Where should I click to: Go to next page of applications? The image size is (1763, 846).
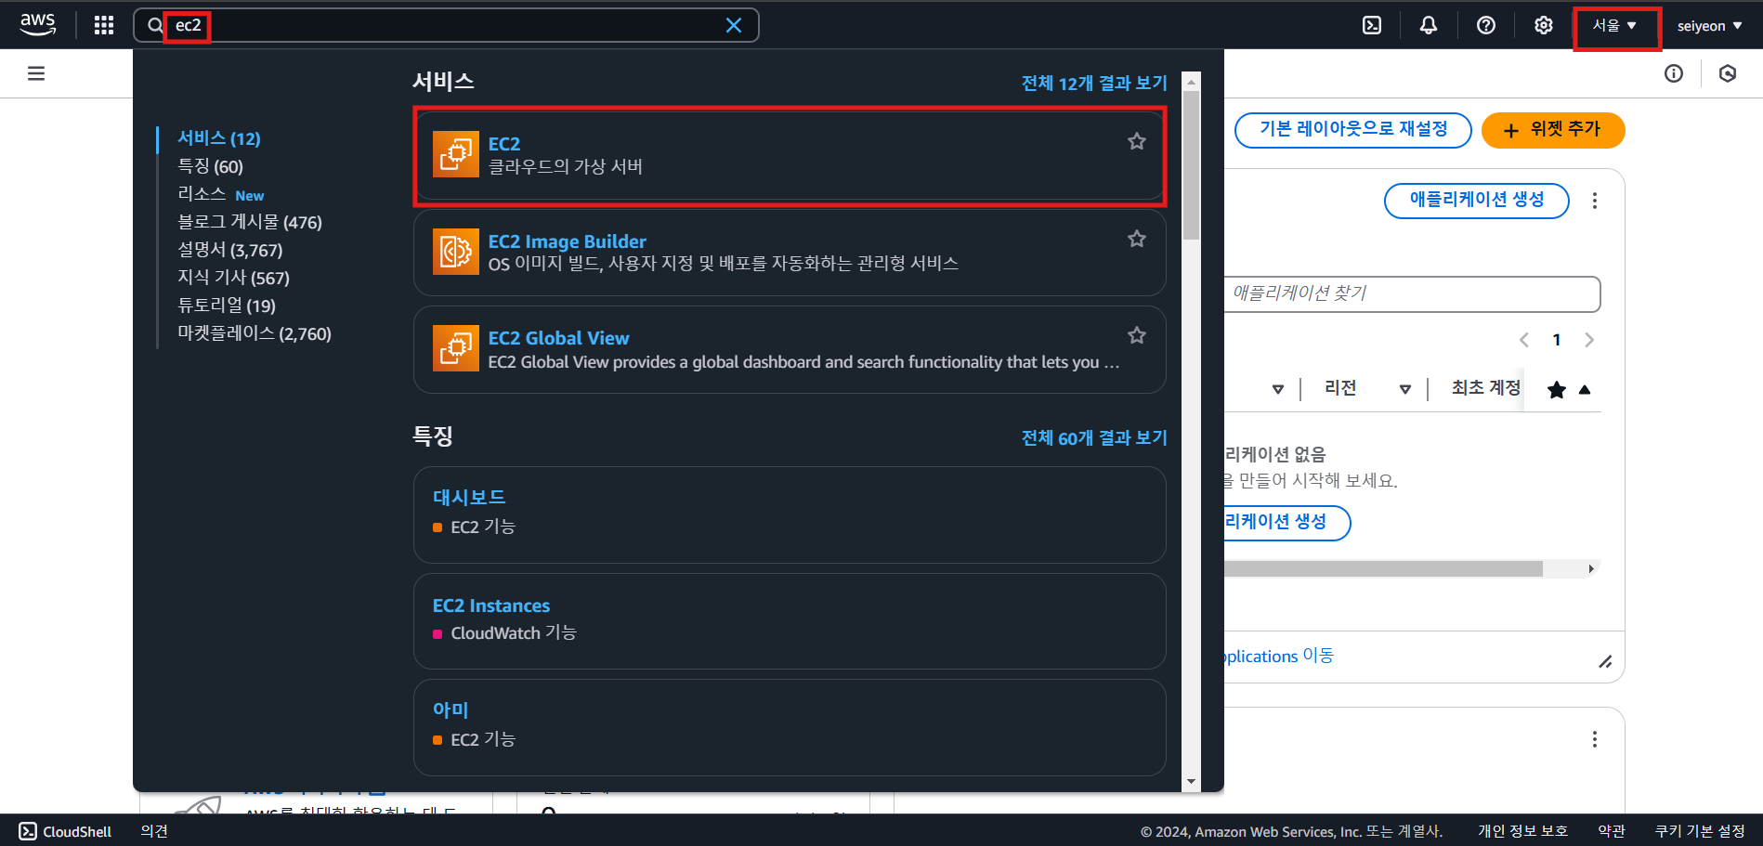click(x=1589, y=340)
